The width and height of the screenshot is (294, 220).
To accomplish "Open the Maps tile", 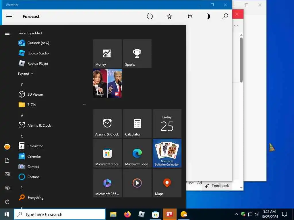I will pyautogui.click(x=167, y=183).
